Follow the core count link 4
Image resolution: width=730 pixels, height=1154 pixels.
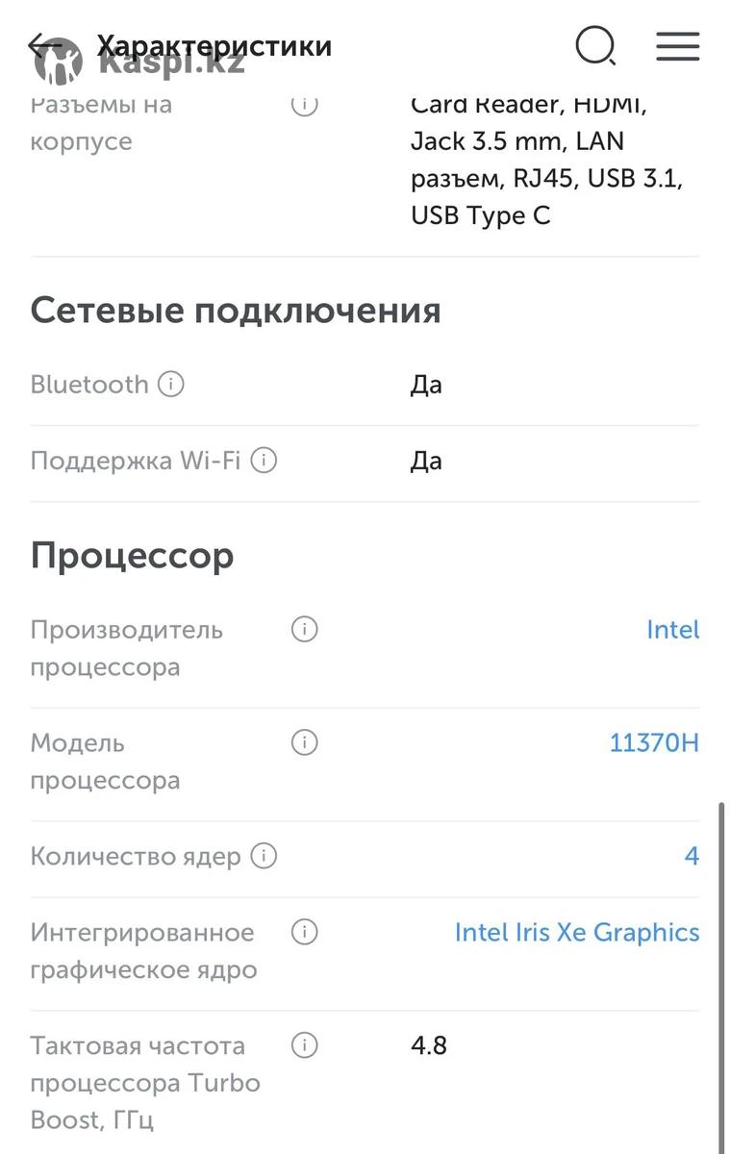(x=692, y=856)
